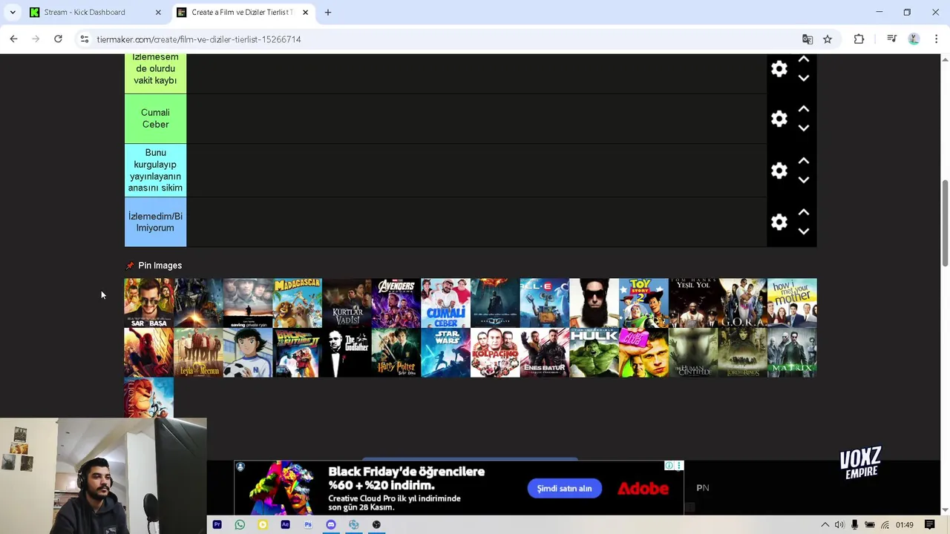The image size is (950, 534).
Task: Launch After Effects from taskbar
Action: (x=285, y=524)
